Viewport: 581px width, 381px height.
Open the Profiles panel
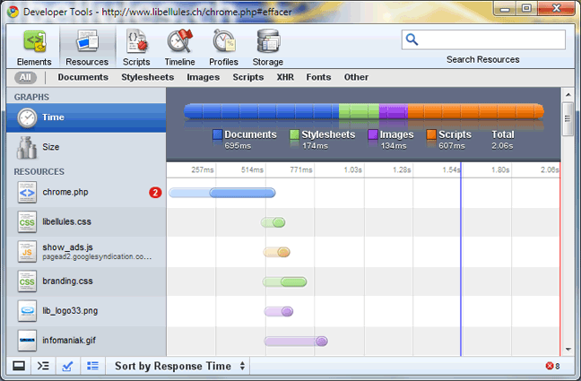coord(223,48)
